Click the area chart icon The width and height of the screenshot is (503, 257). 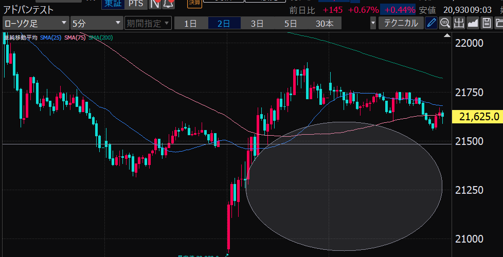point(473,23)
